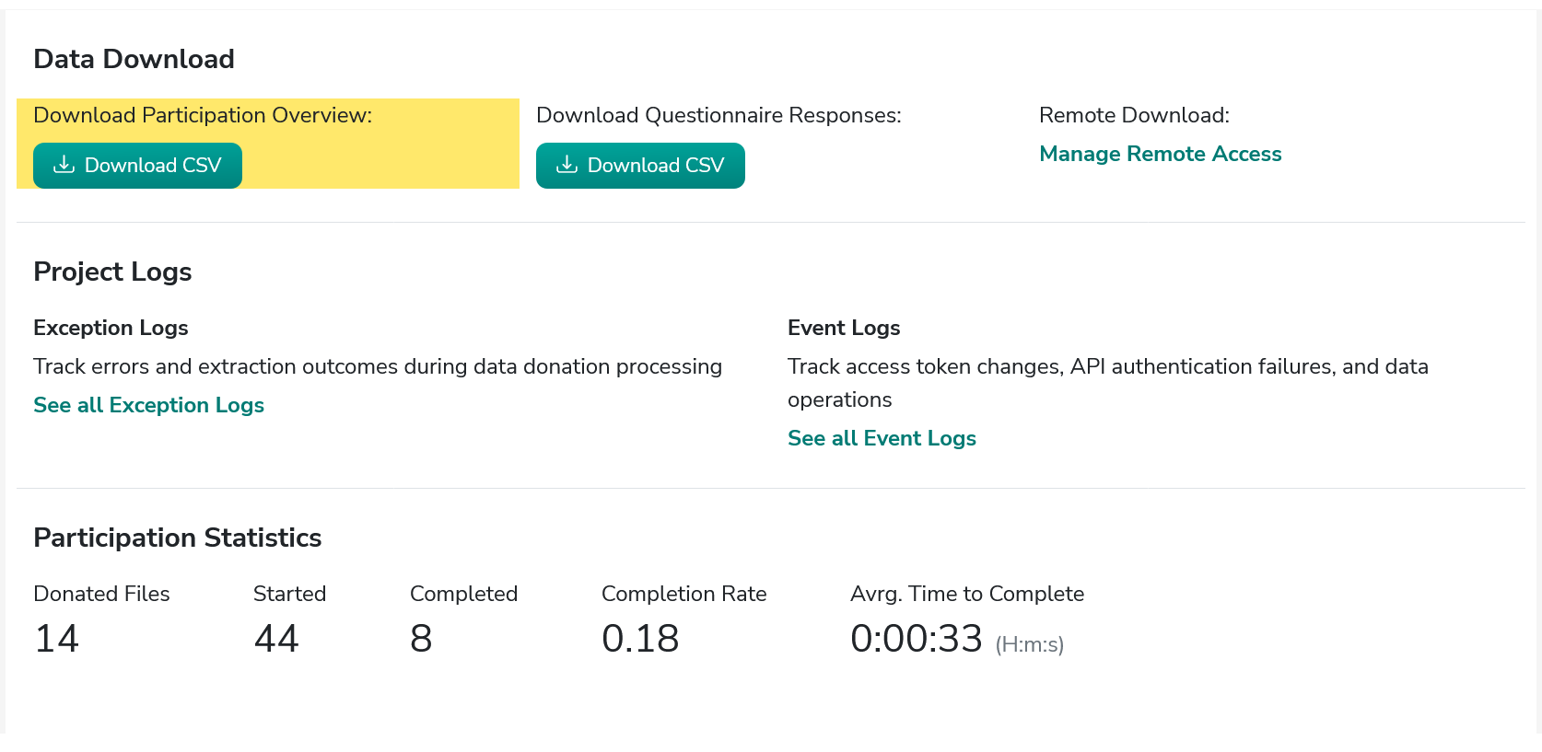The image size is (1542, 752).
Task: Click the Donated Files count of 14
Action: [x=57, y=638]
